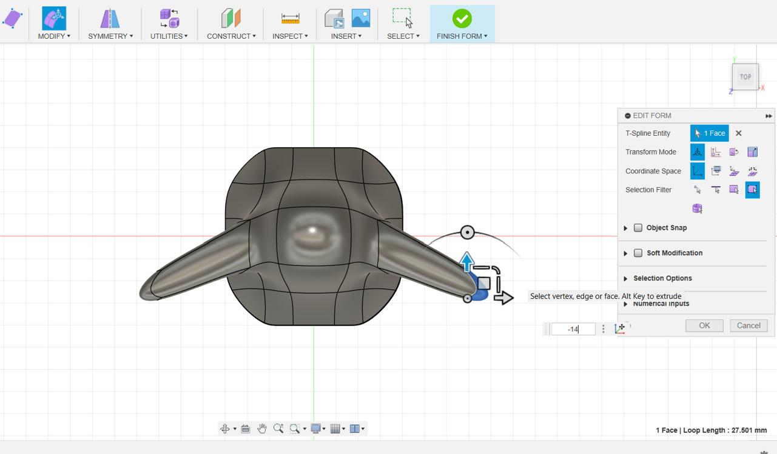Choose Translation transform mode icon
777x454 pixels.
(716, 152)
